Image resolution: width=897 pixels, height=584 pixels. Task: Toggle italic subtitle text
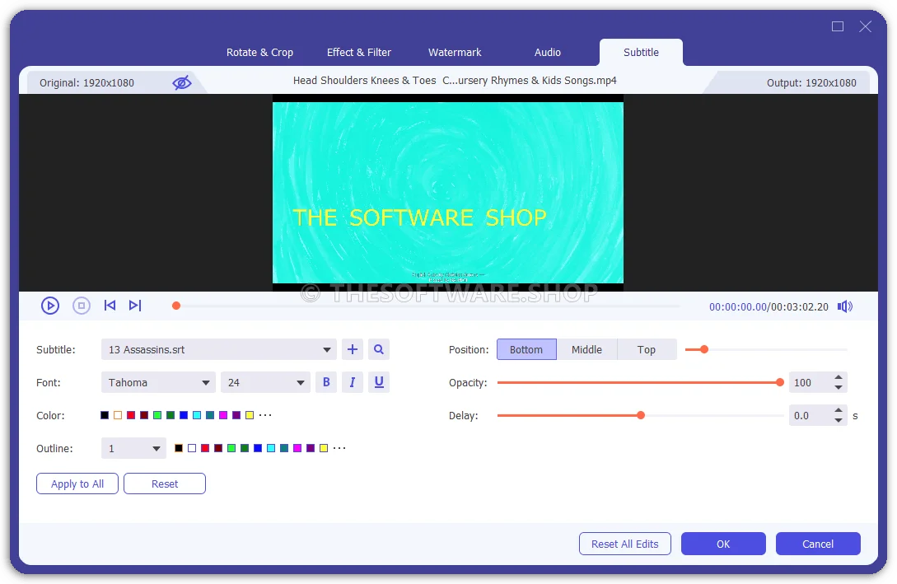click(353, 382)
